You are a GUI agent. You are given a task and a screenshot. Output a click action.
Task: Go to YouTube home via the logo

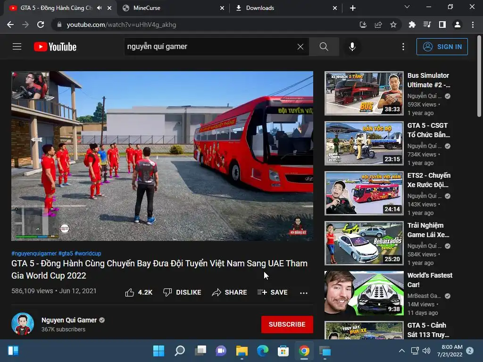[55, 47]
